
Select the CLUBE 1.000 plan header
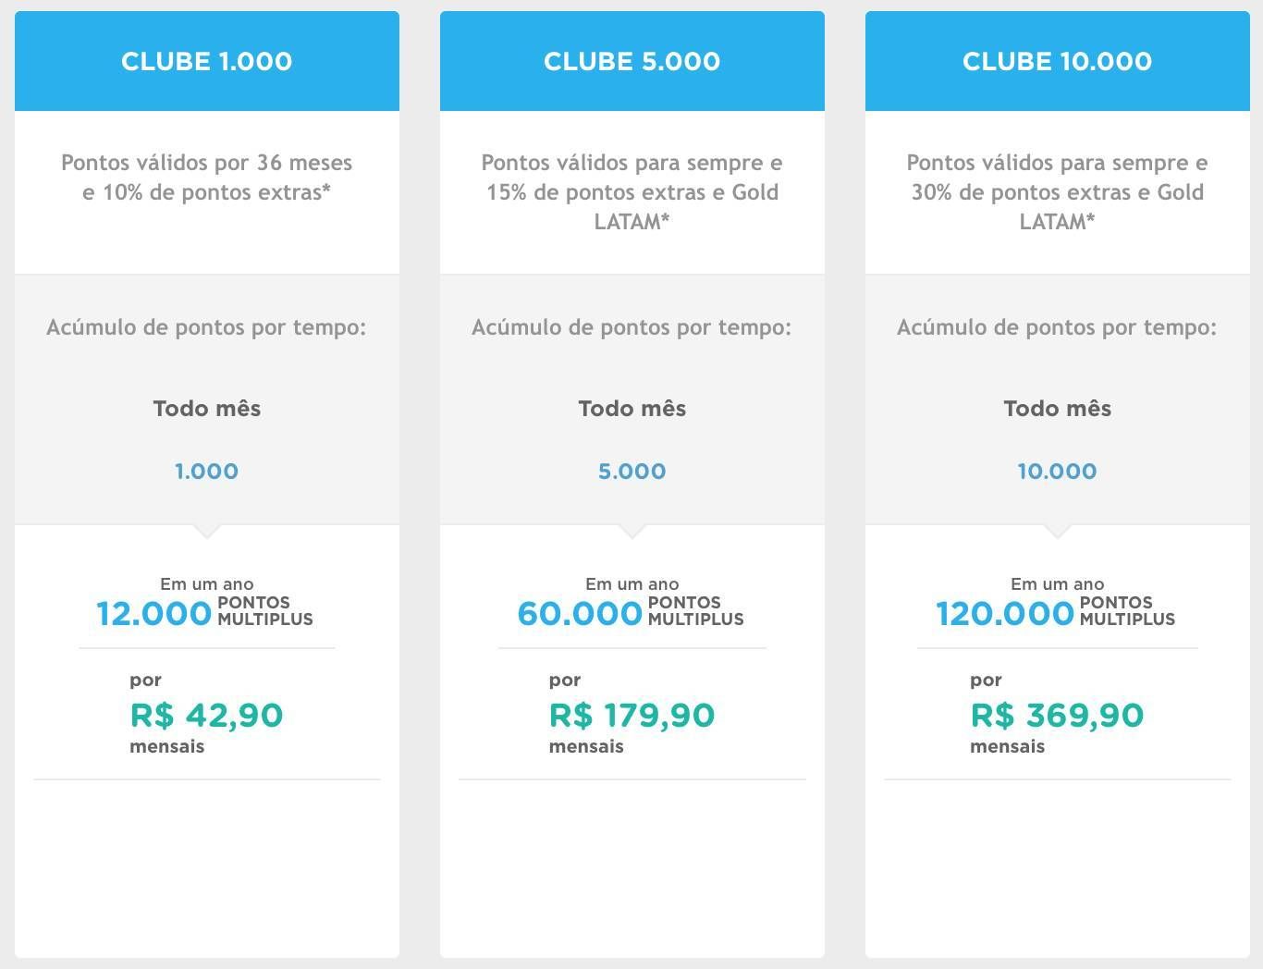pos(207,61)
